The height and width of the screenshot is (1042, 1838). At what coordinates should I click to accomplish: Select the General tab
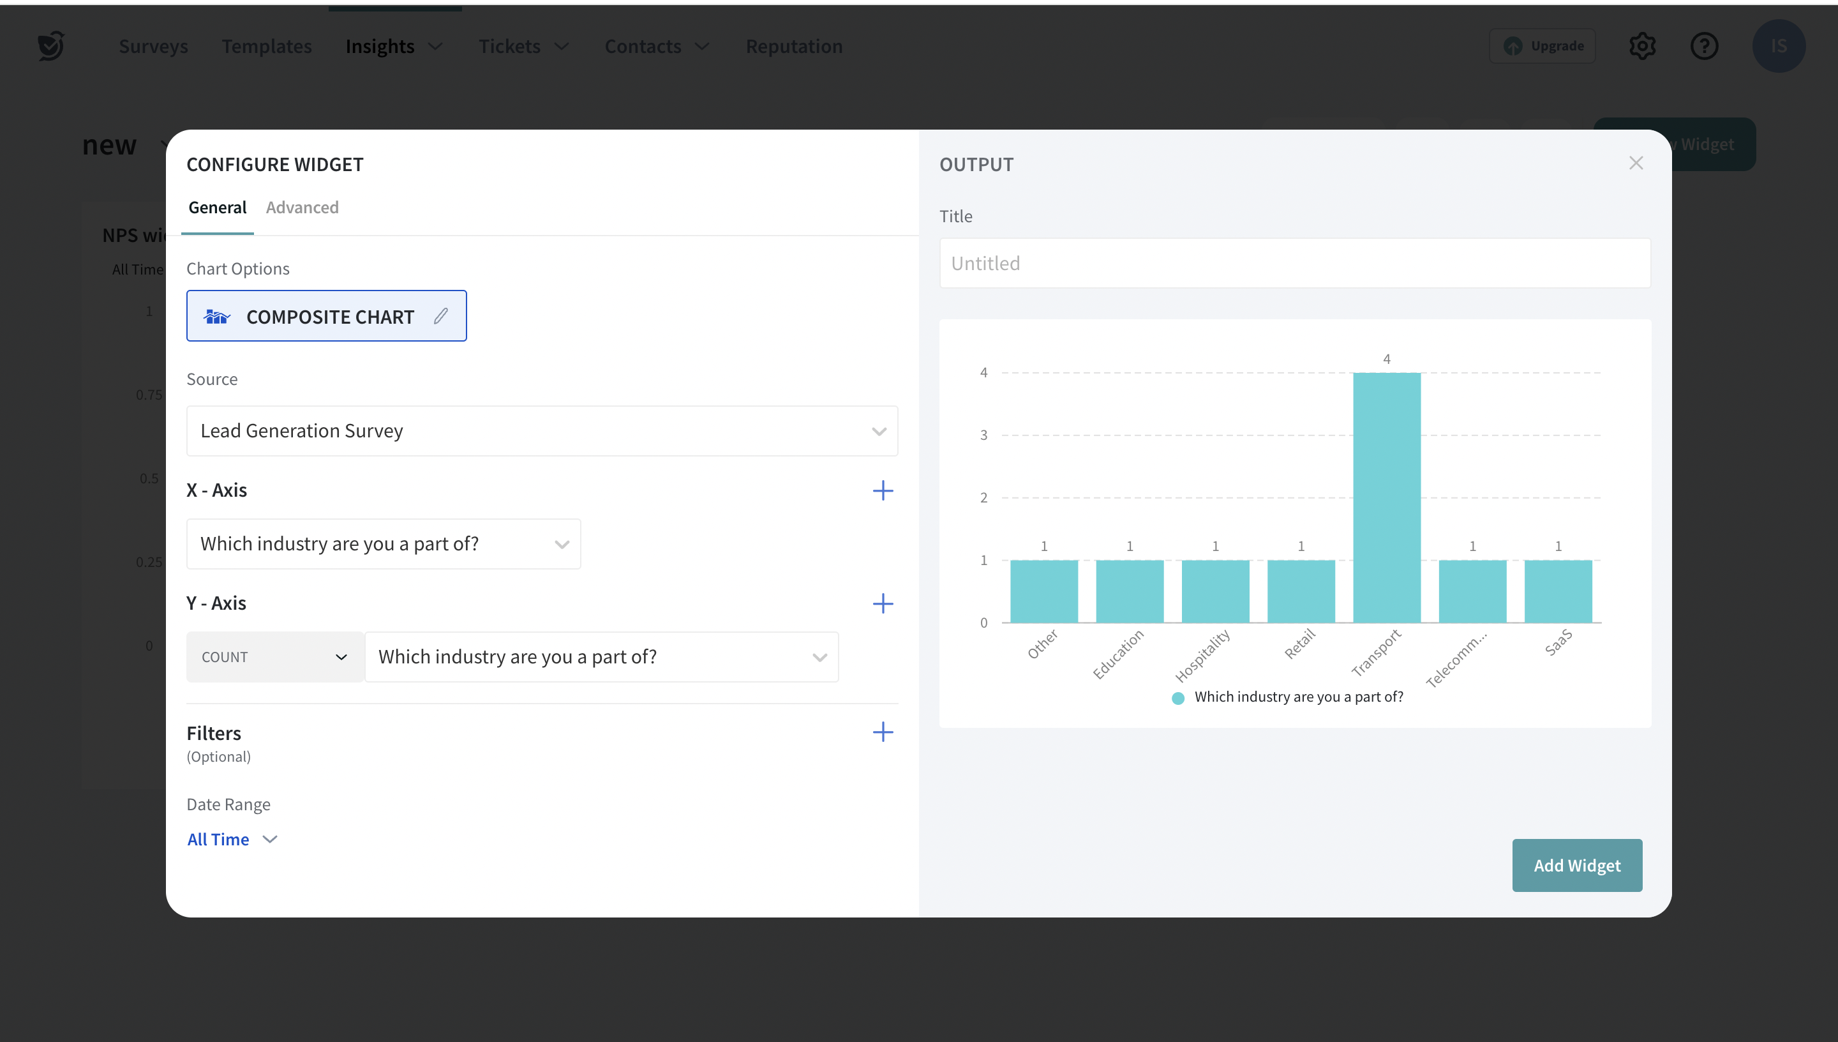click(218, 208)
